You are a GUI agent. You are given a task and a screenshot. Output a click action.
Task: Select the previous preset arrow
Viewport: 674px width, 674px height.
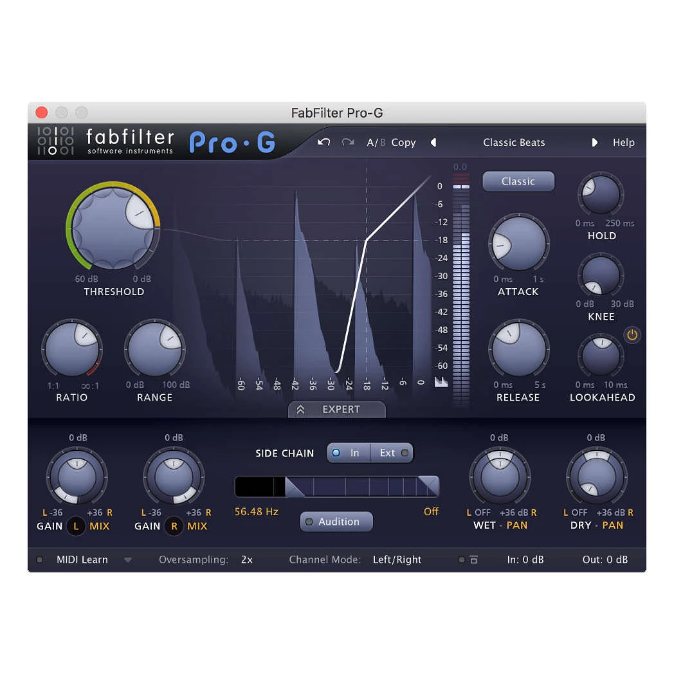tap(433, 142)
